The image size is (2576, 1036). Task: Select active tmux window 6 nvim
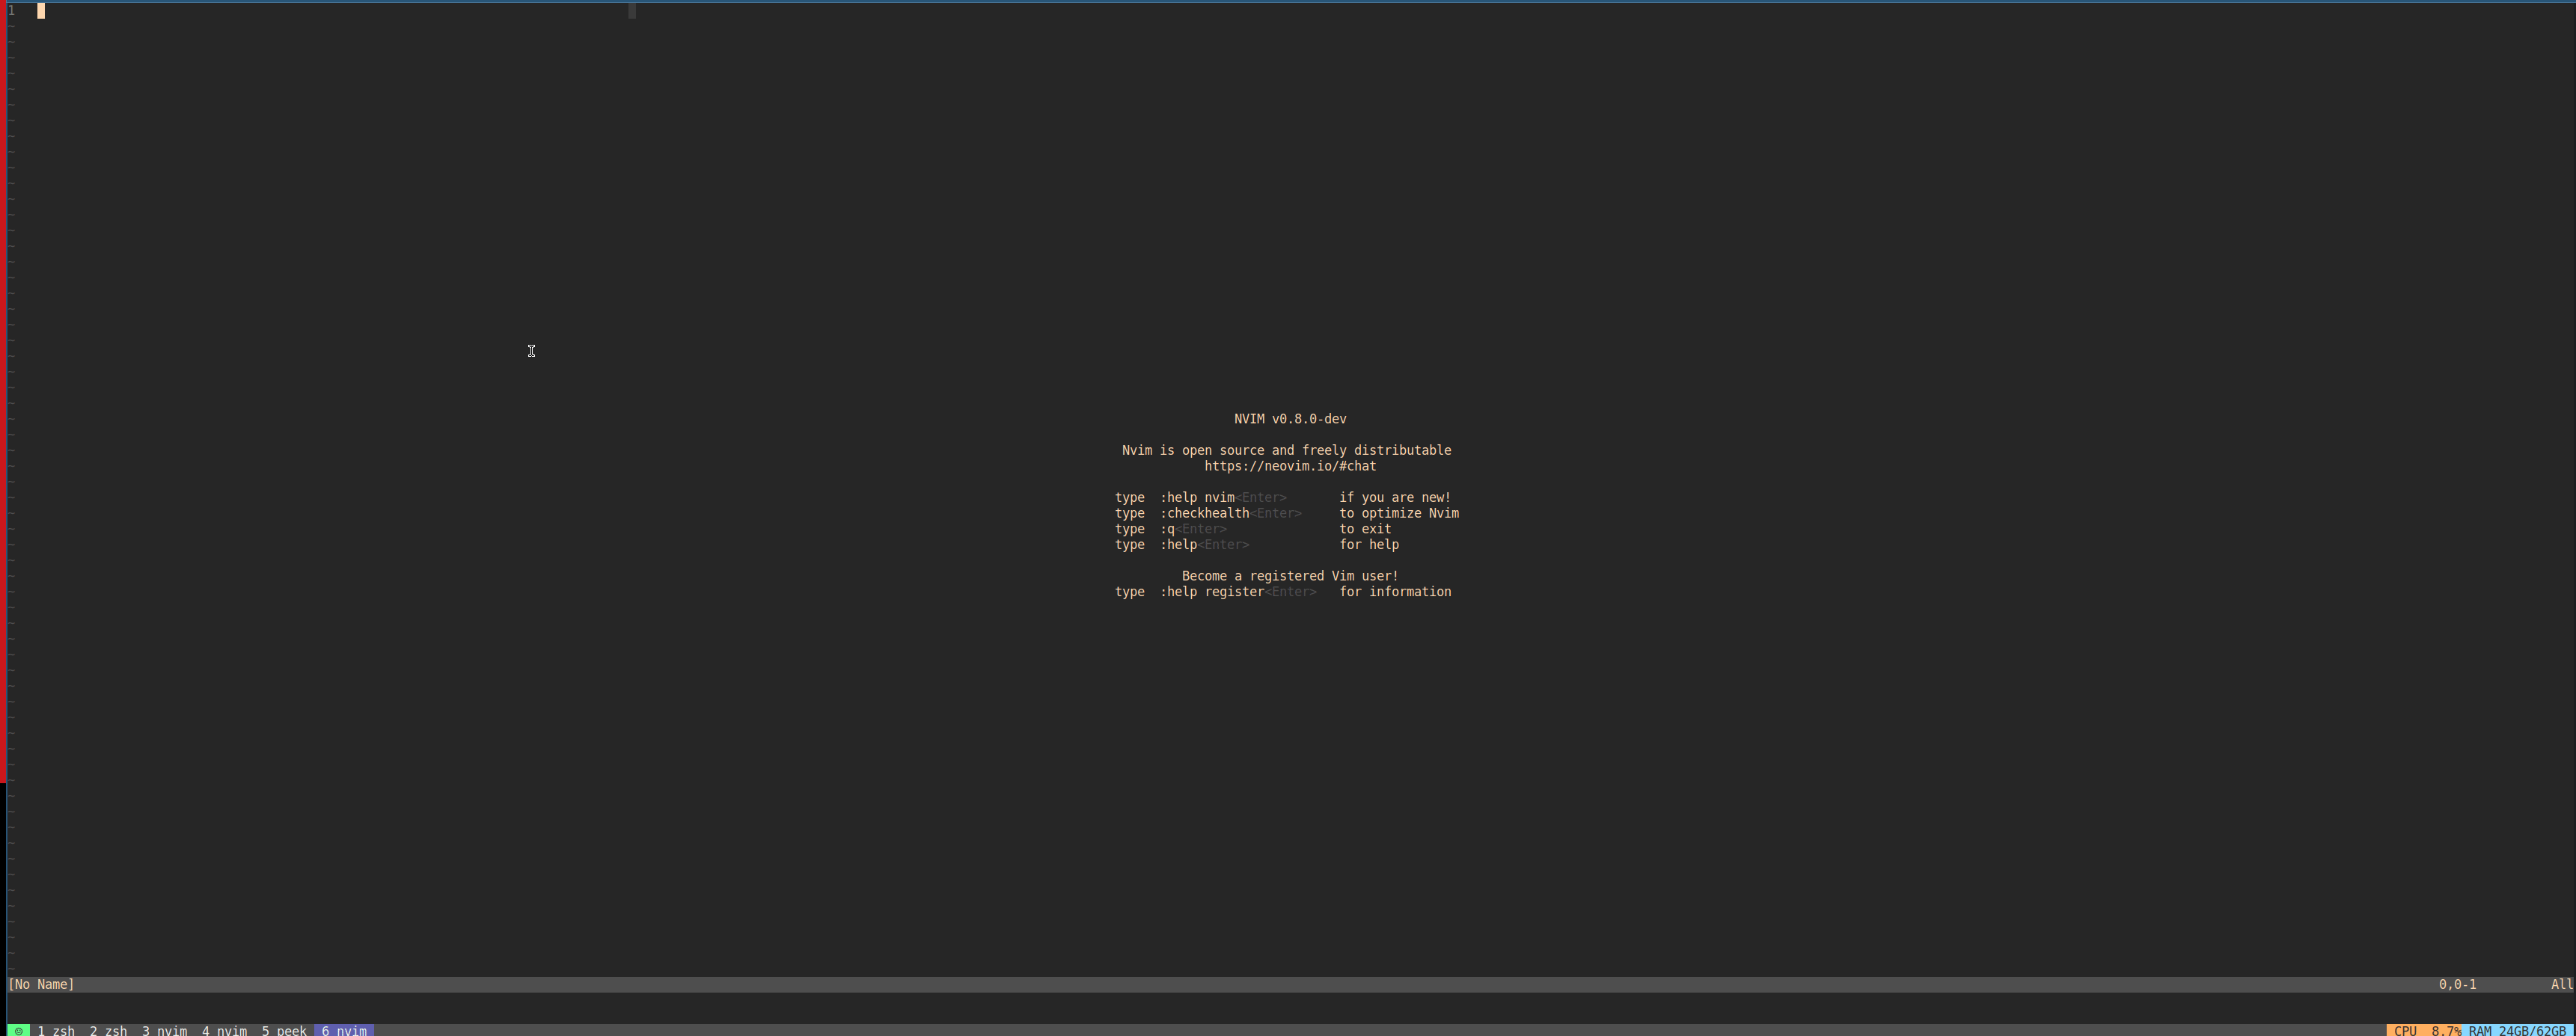pyautogui.click(x=344, y=1030)
